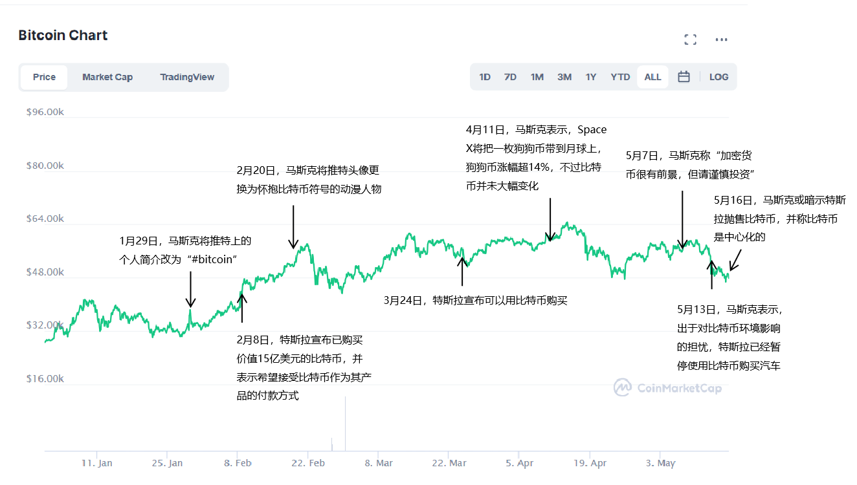857x485 pixels.
Task: Click the 5. Apr date label
Action: pos(520,463)
